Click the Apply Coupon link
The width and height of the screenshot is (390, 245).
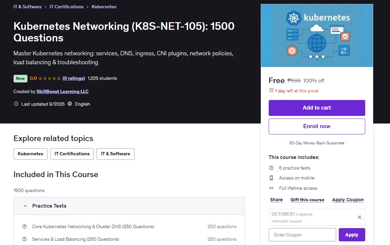(x=348, y=200)
